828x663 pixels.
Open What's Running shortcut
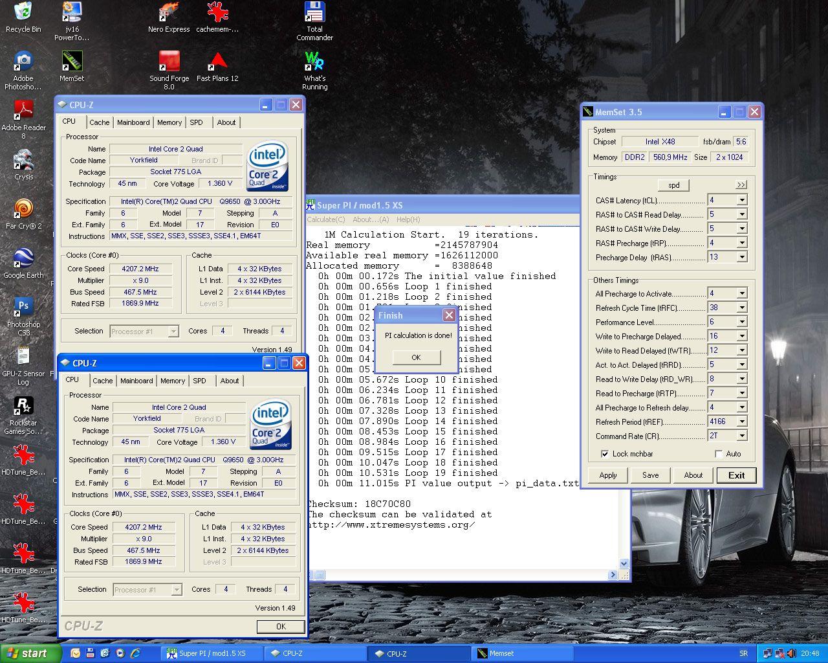click(x=314, y=71)
